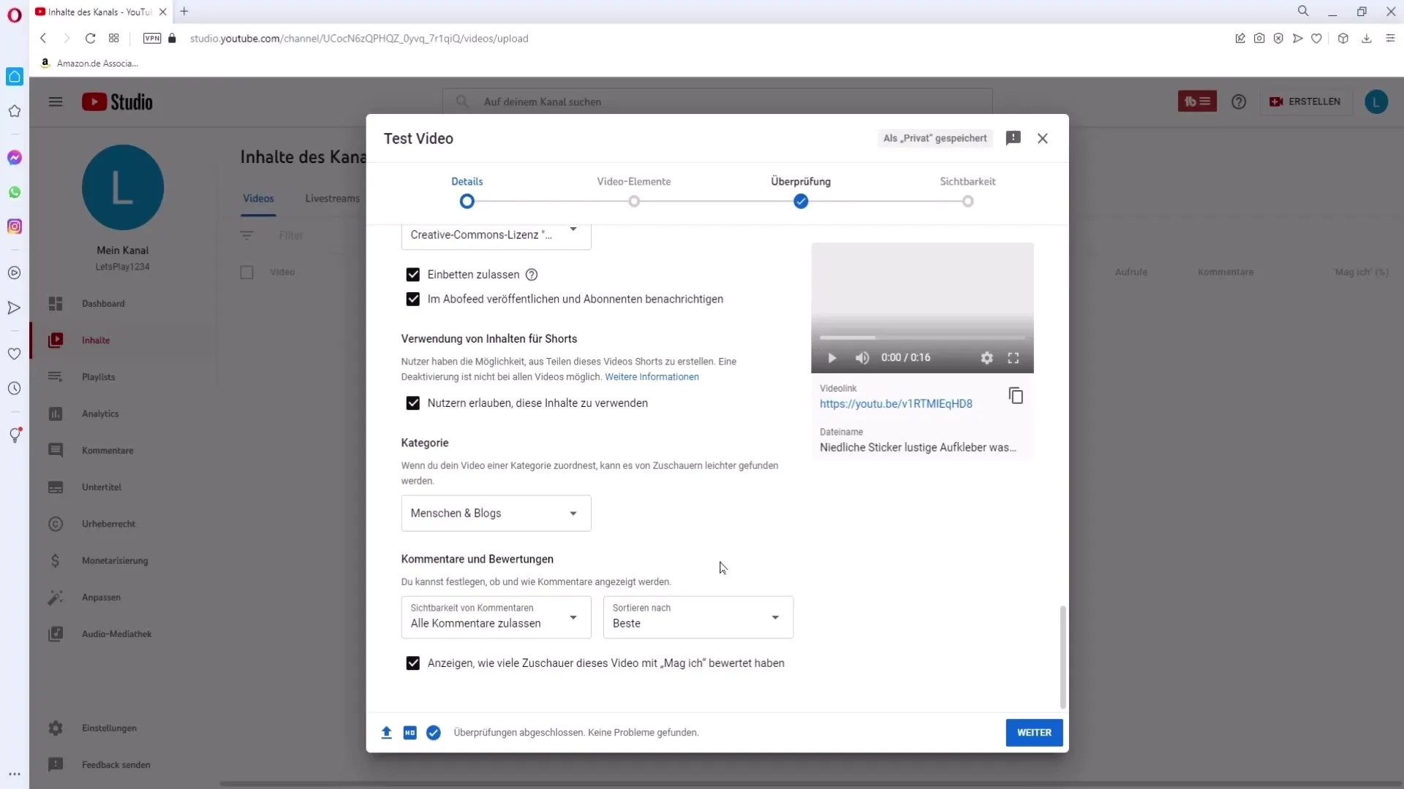Open Sichtbarkeit von Kommentaren dropdown
The image size is (1404, 789).
496,617
